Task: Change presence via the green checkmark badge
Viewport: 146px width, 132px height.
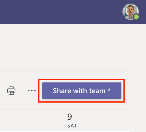Action: 136,17
